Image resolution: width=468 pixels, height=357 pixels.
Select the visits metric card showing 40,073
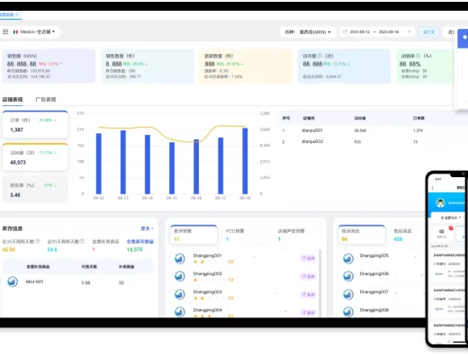[35, 157]
